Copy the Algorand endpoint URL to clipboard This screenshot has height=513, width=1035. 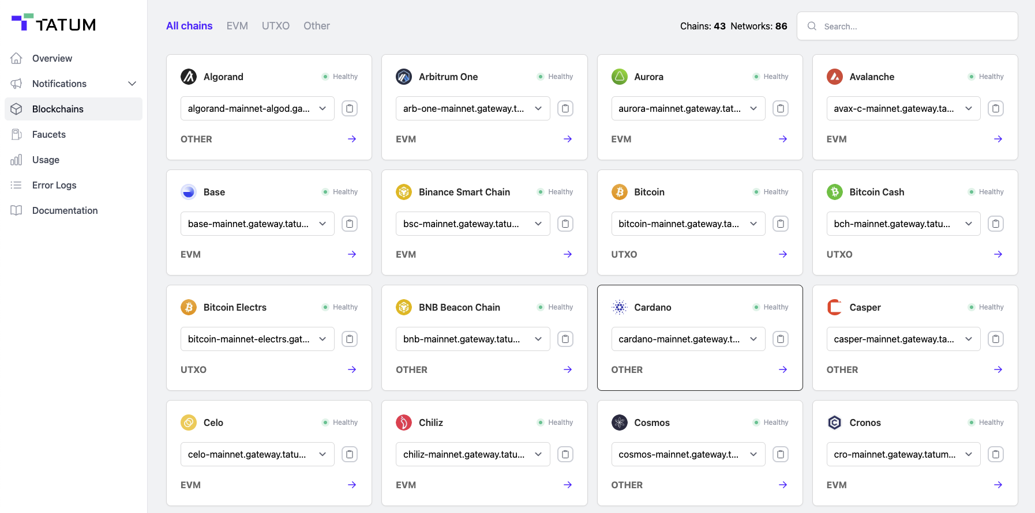tap(350, 108)
